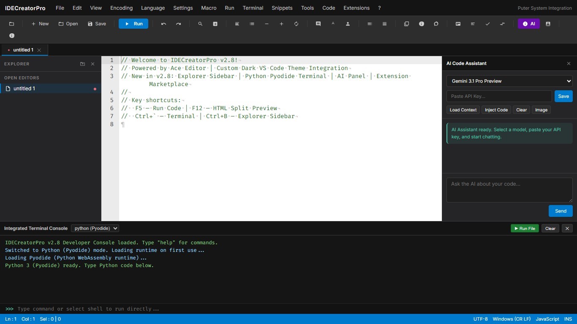This screenshot has height=324, width=577.
Task: Open Windows (CR LF) line ending selector
Action: point(512,319)
